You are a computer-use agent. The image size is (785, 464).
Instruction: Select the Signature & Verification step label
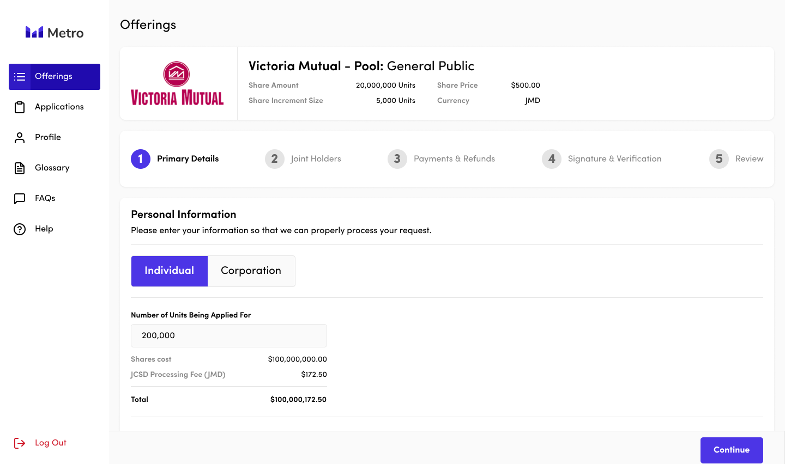[615, 159]
